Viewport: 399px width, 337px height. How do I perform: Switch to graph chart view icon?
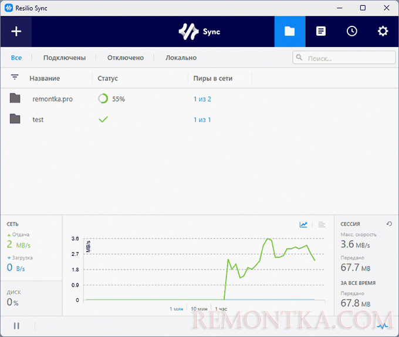point(303,224)
